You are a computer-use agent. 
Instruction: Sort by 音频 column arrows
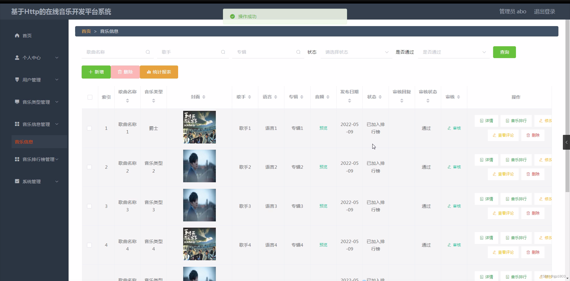point(328,97)
